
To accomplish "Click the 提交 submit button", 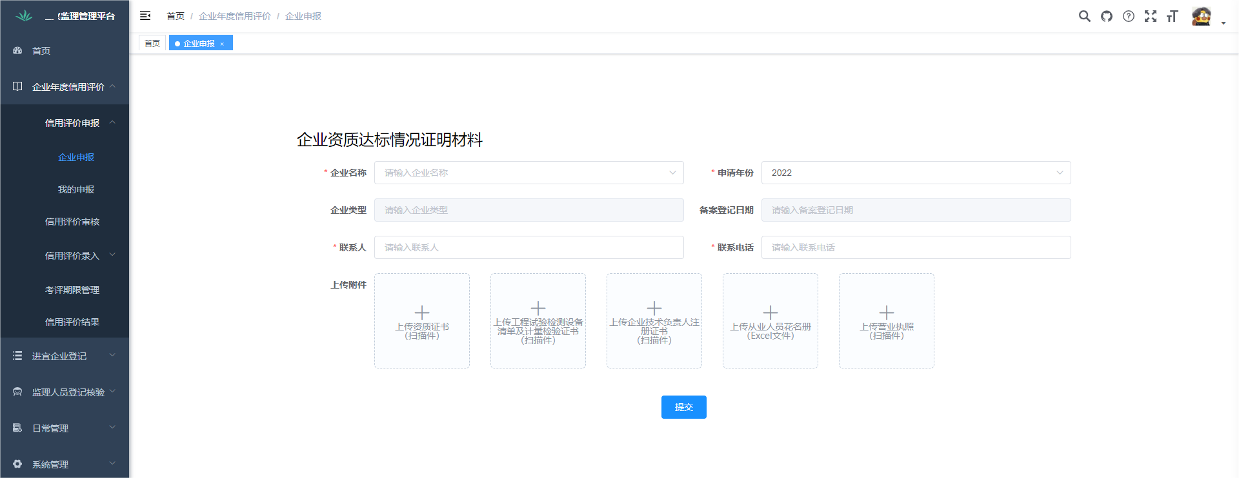I will pos(683,407).
